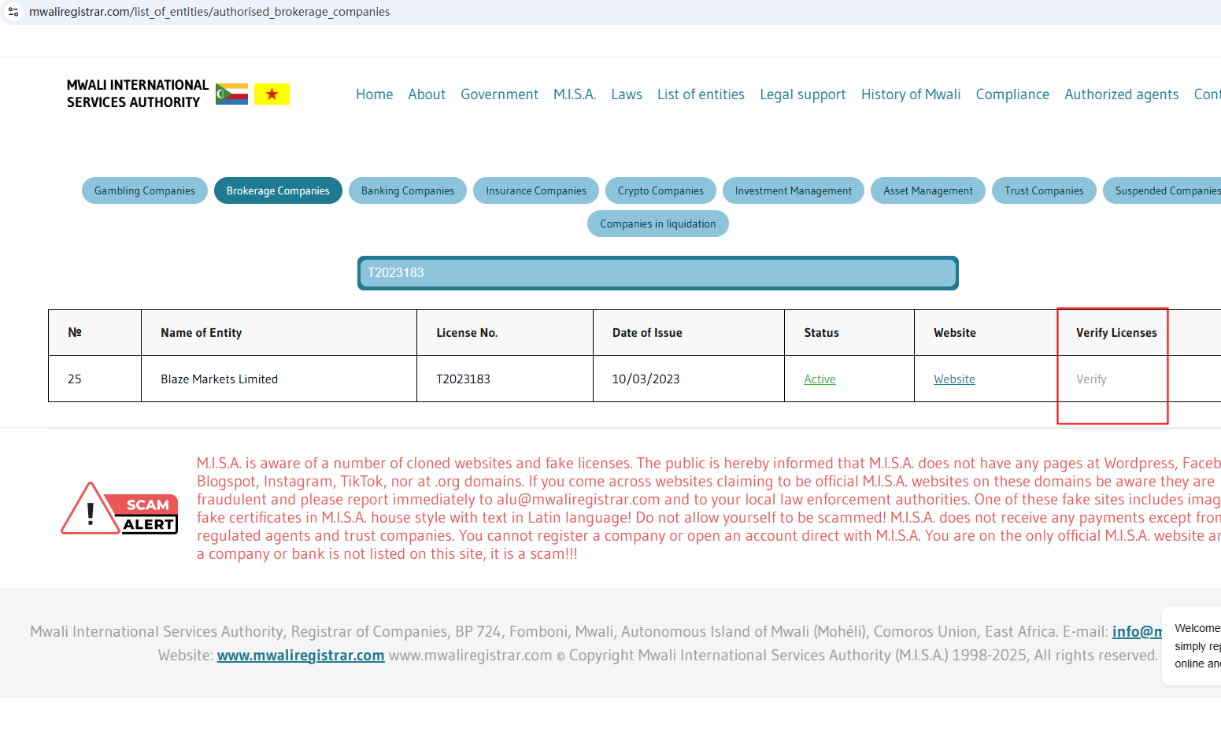Click the site info icon in address bar
The width and height of the screenshot is (1221, 754).
13,12
